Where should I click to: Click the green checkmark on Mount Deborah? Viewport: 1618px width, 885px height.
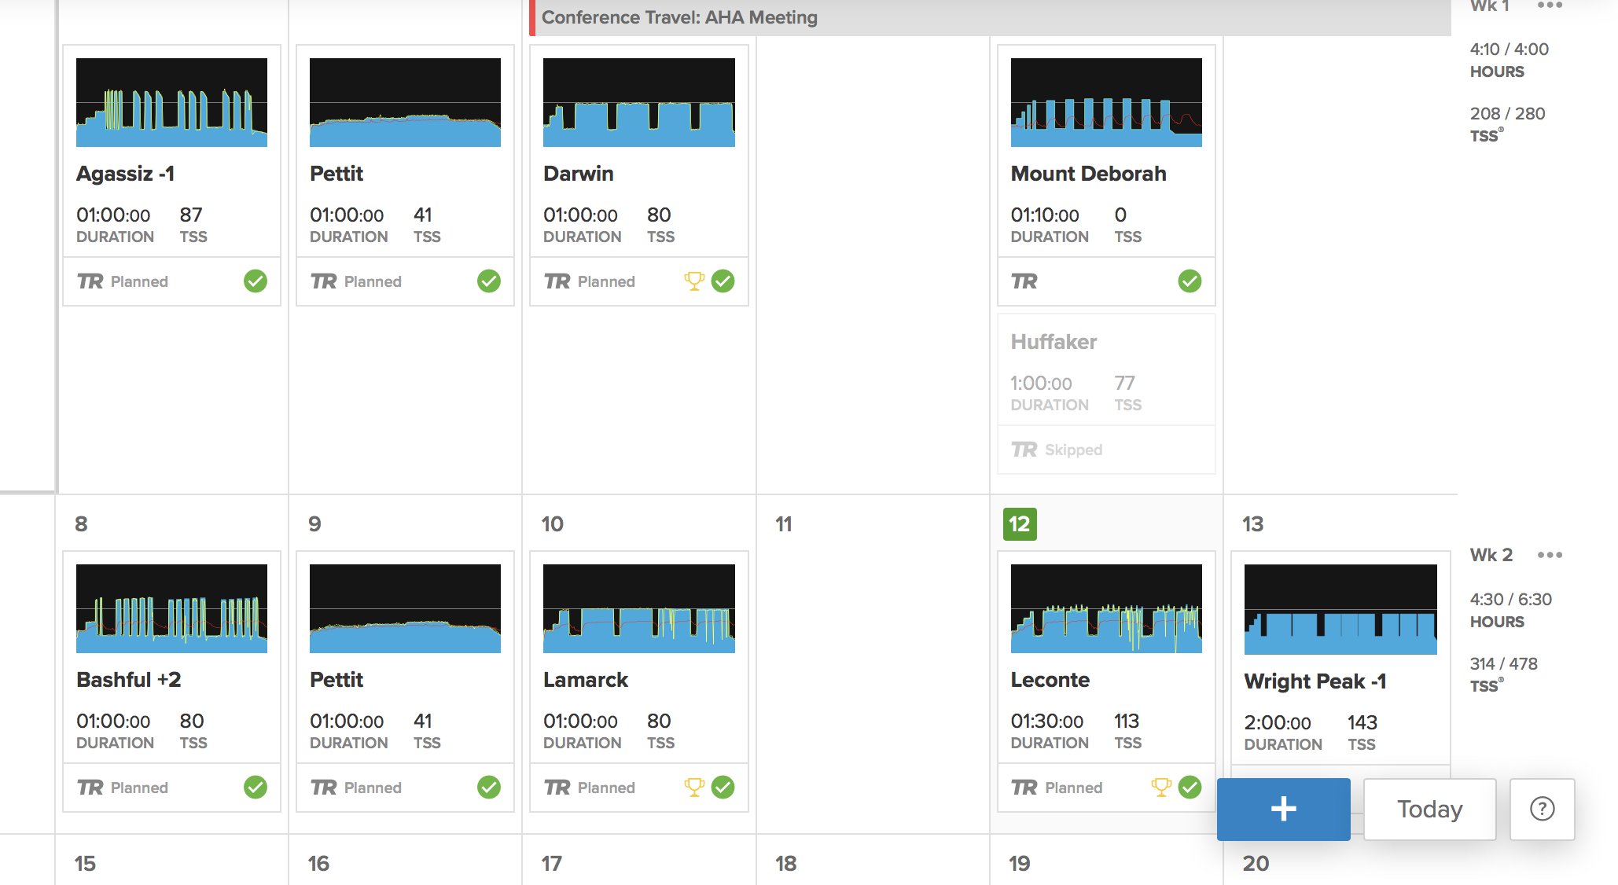tap(1190, 281)
